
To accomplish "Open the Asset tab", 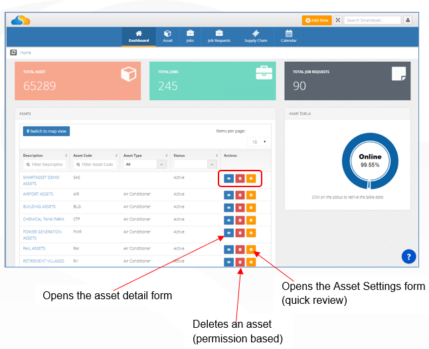I will click(x=167, y=36).
